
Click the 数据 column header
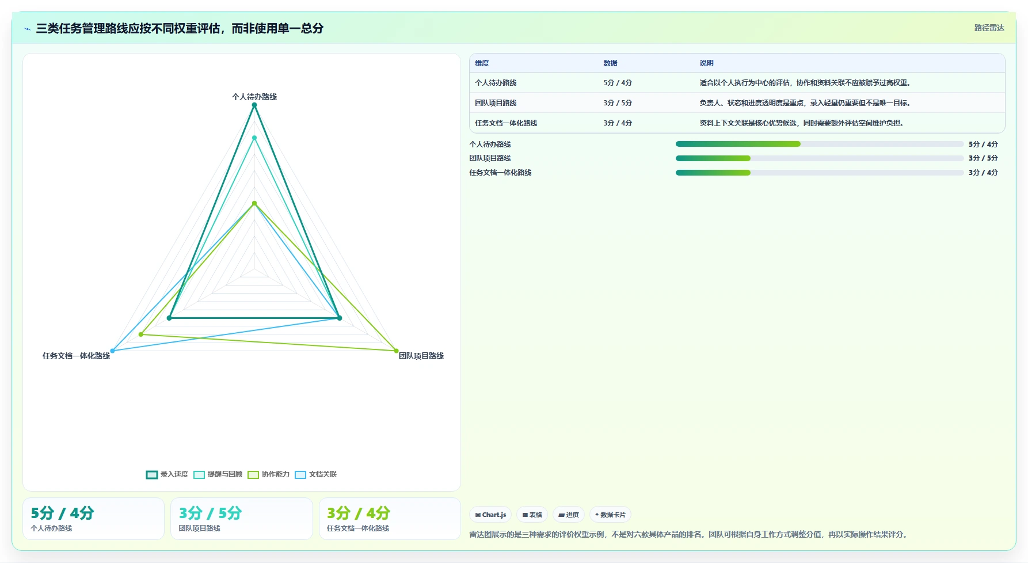[610, 63]
